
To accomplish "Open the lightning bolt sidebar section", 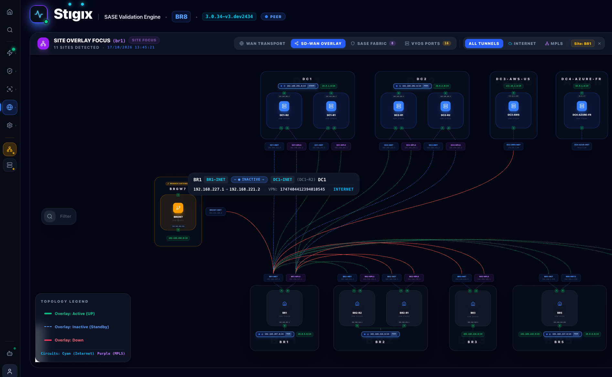I will click(10, 53).
